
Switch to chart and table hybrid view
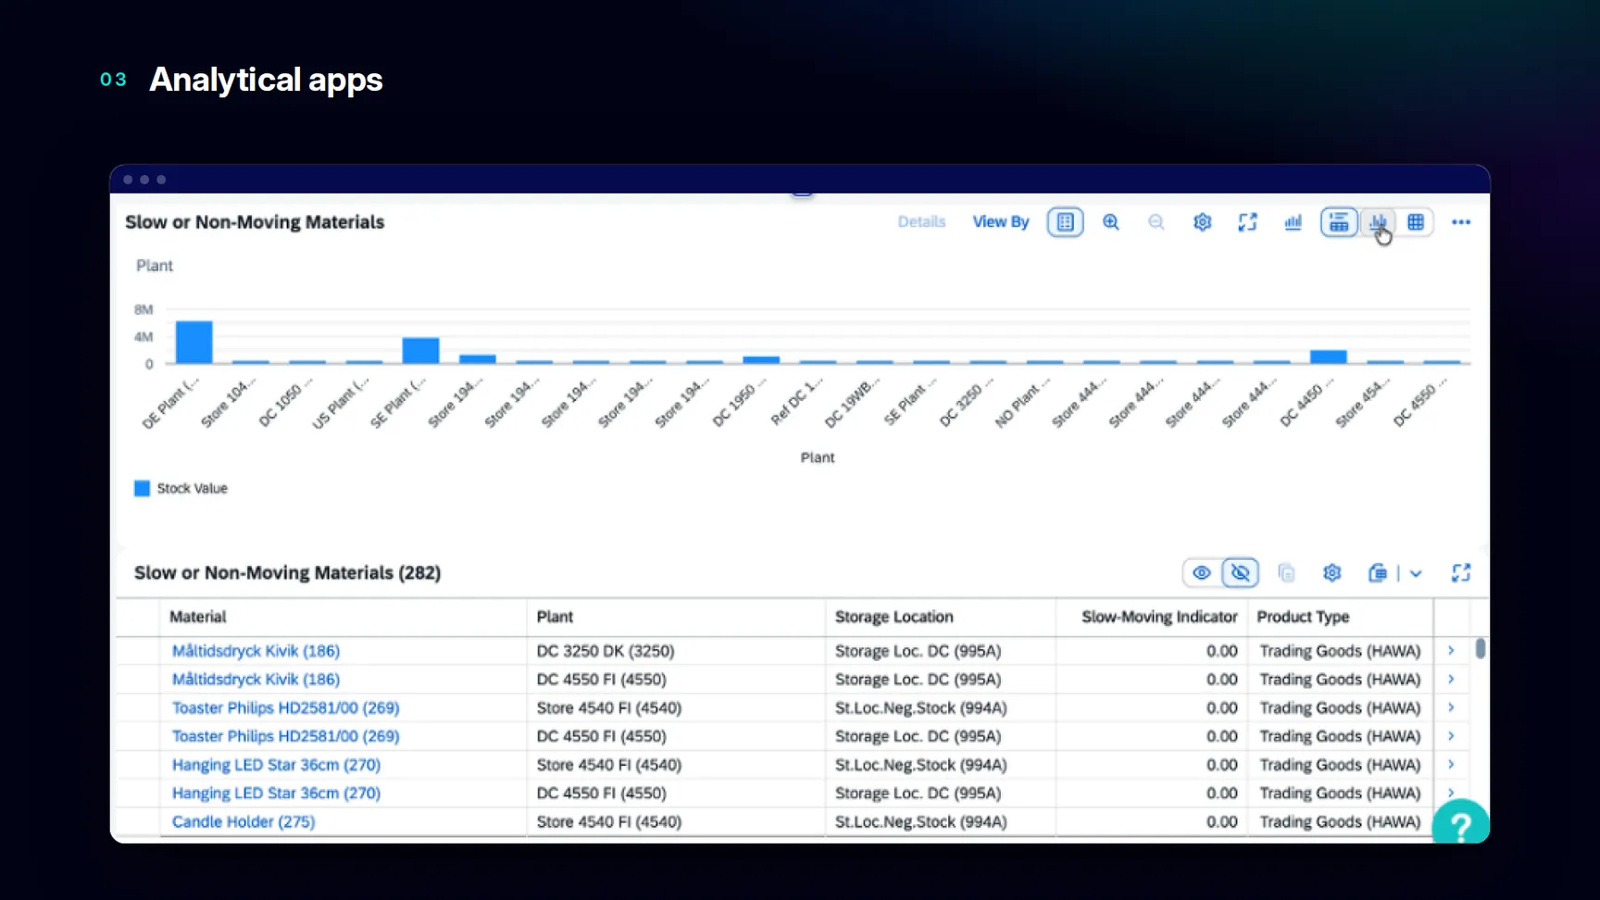coord(1338,222)
